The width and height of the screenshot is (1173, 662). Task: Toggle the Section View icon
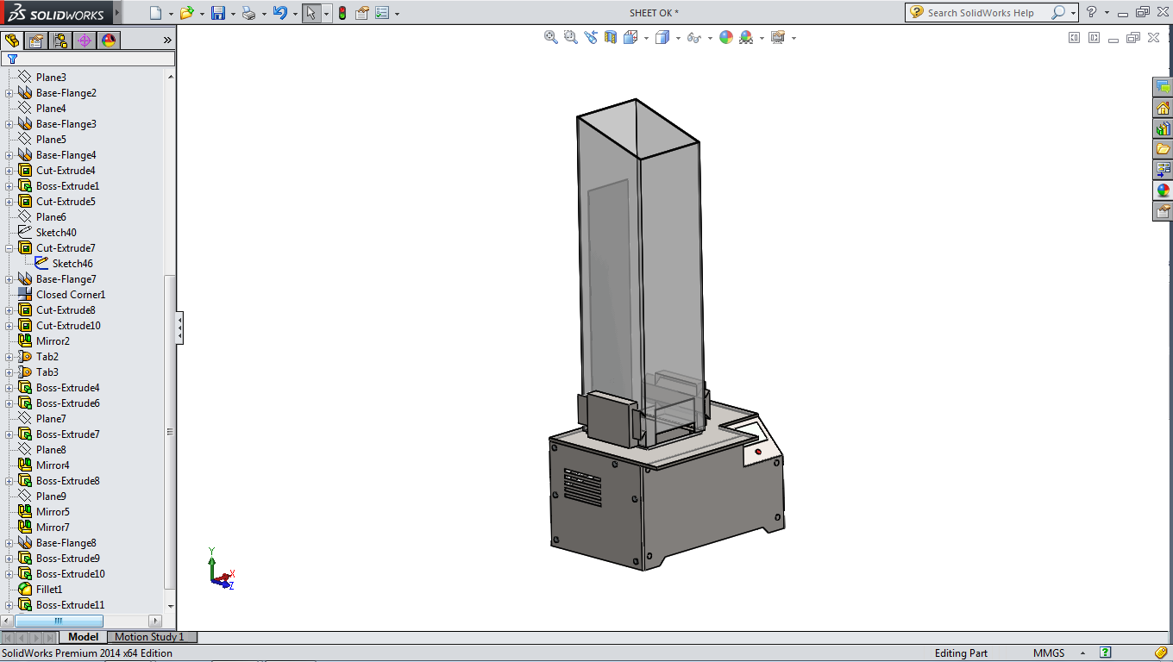pos(611,37)
